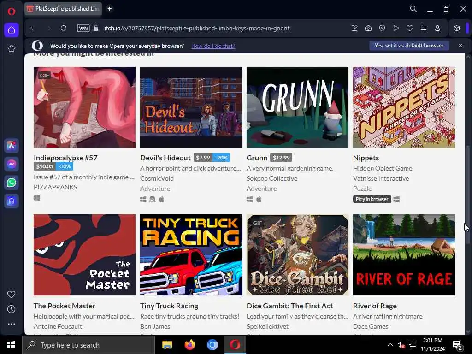This screenshot has width=472, height=354.
Task: Click the Indiepocalypse #57 title link
Action: [65, 158]
